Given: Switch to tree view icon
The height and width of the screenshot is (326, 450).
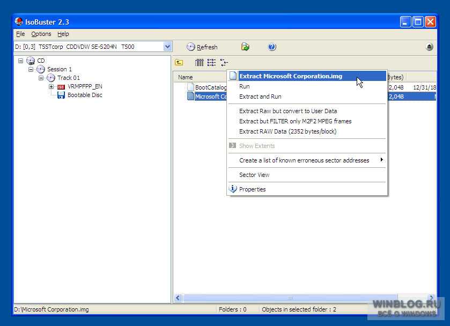Looking at the screenshot, I should [224, 62].
